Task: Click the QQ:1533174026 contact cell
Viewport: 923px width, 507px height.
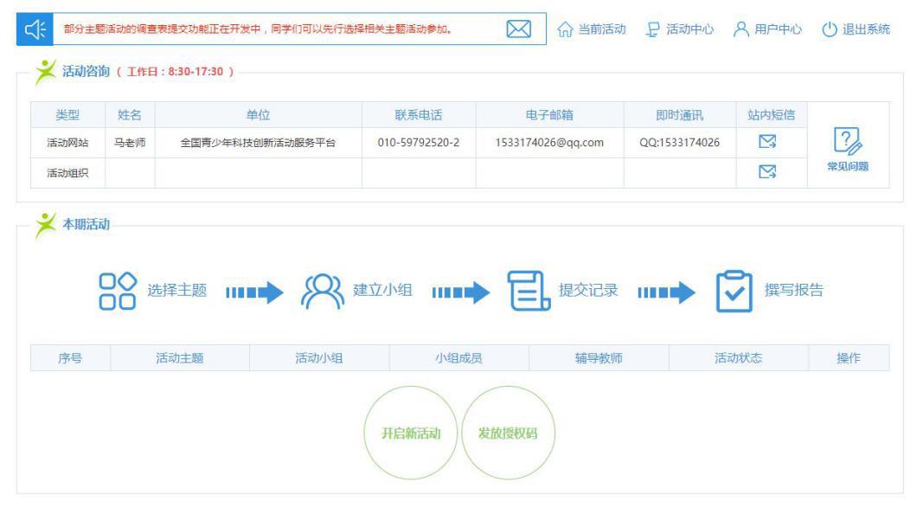Action: coord(679,143)
